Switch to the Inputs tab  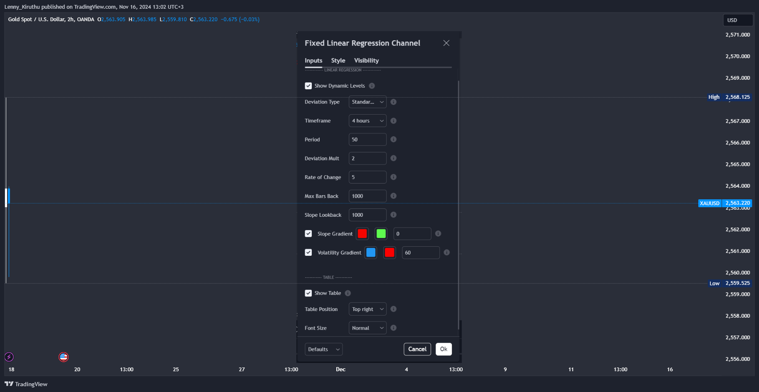point(313,61)
